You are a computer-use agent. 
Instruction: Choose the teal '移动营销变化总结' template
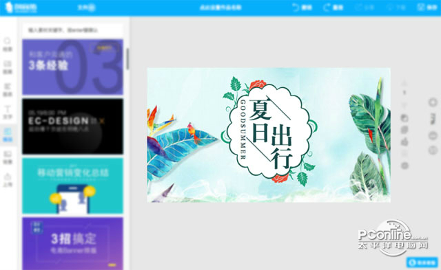72,186
